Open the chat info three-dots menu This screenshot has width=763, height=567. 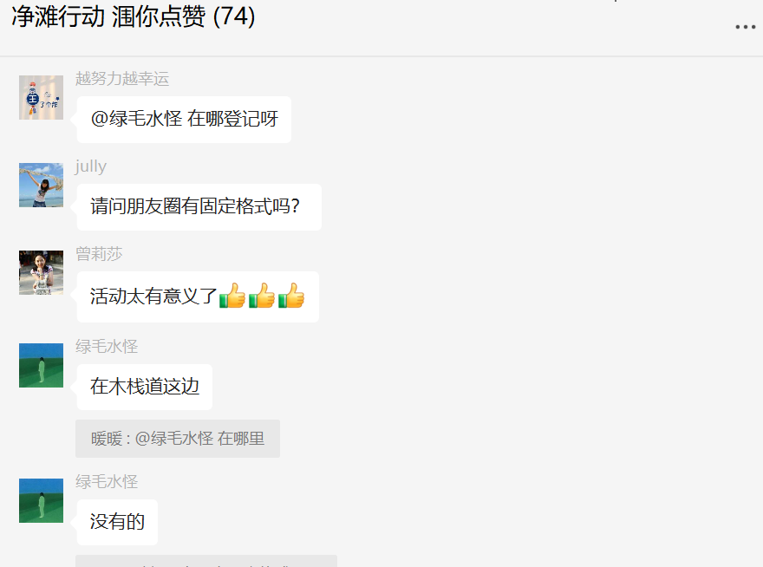[745, 27]
